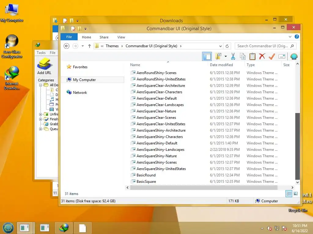Click Add URL in Internet Download Manager
This screenshot has height=234, width=313.
pos(44,66)
